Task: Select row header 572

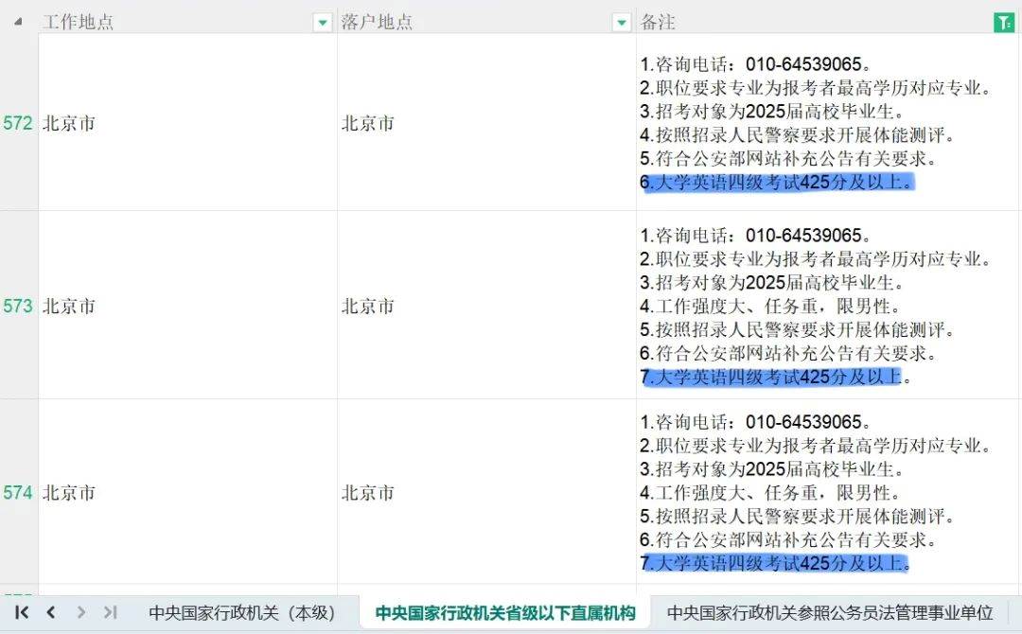Action: click(19, 122)
